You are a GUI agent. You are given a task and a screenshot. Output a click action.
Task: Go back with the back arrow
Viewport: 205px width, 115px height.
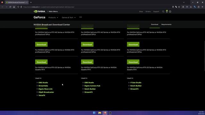point(2,7)
